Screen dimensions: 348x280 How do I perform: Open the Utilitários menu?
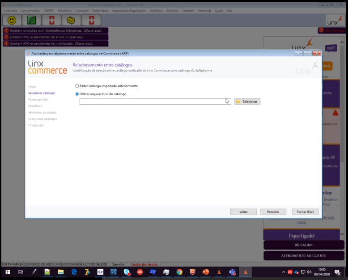click(156, 11)
